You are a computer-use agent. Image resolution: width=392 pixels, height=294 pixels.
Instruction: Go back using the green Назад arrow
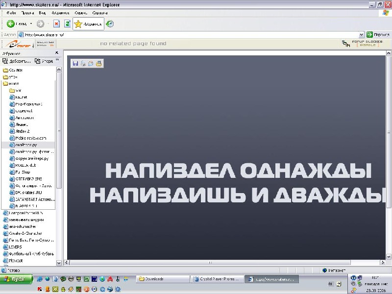point(10,23)
